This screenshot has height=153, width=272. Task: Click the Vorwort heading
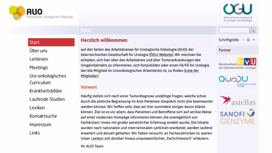(x=89, y=87)
